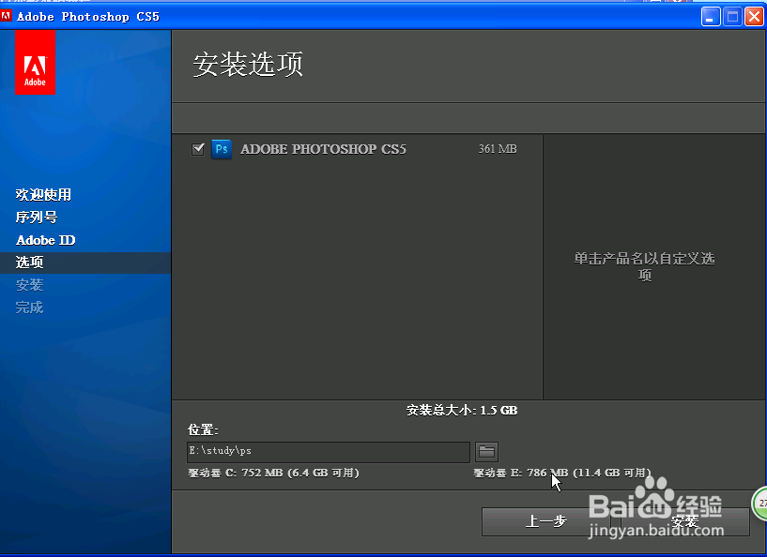The image size is (767, 557).
Task: Click into the E:\study\ps location field
Action: tap(329, 452)
